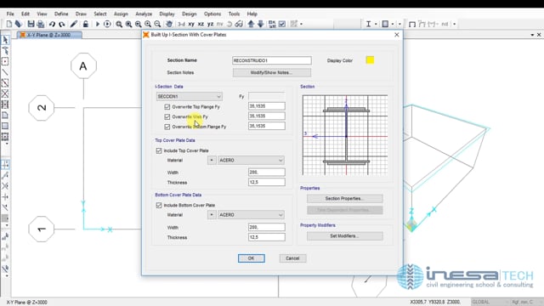Cancel the built up section dialog
The width and height of the screenshot is (544, 306).
tap(292, 258)
